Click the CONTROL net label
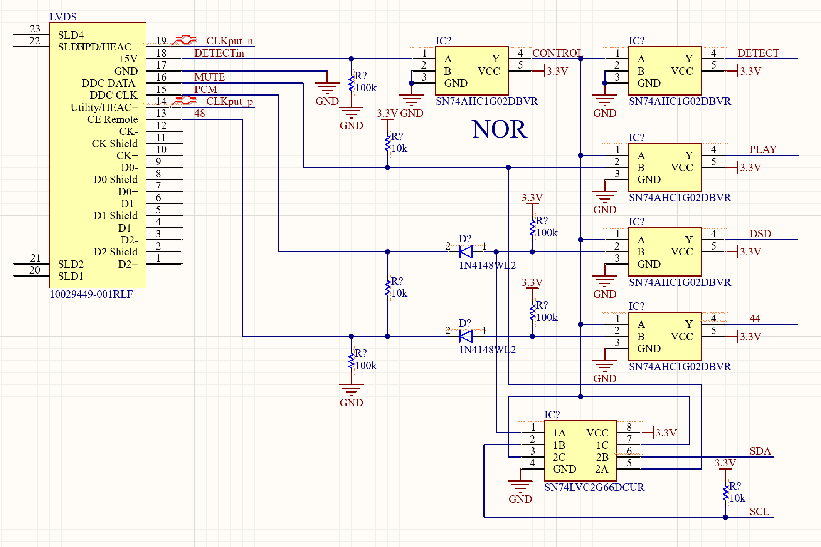Viewport: 821px width, 547px height. click(557, 53)
